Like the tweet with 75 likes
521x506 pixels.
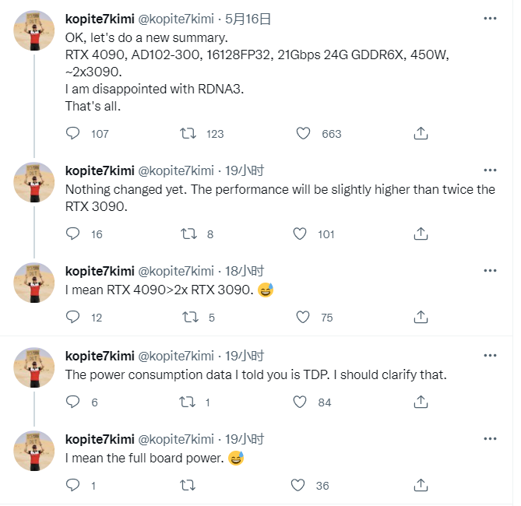click(304, 317)
